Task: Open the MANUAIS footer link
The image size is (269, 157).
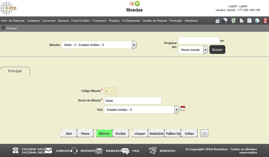Action: point(114,151)
